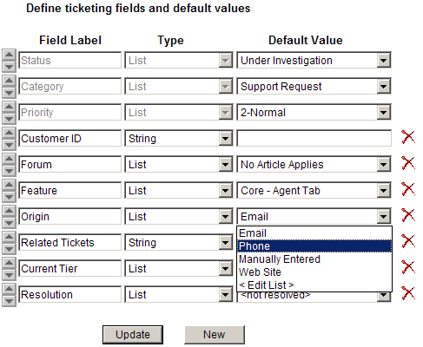This screenshot has width=423, height=347.
Task: Delete the Resolution field row
Action: (x=408, y=293)
